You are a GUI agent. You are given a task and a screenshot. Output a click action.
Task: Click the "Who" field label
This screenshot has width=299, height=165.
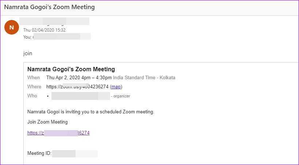32,96
